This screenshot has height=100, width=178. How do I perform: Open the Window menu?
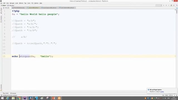pos(36,3)
